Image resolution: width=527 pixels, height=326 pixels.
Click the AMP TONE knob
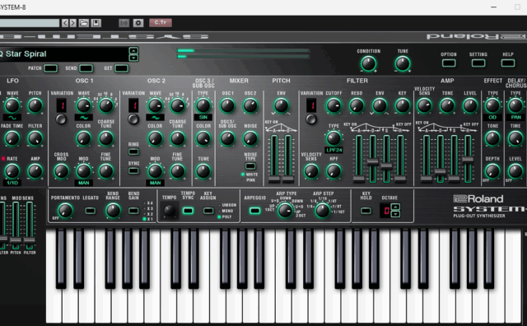click(x=447, y=105)
